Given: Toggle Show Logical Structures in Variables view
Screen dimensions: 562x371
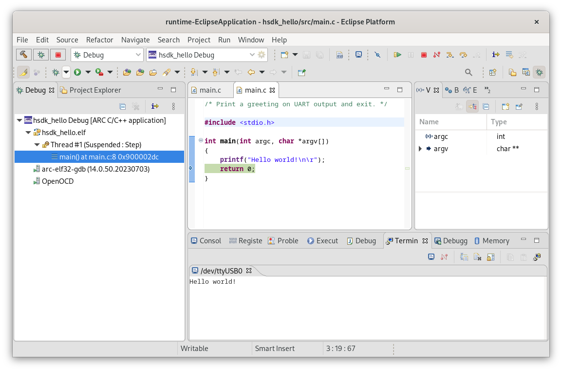Looking at the screenshot, I should tap(472, 106).
